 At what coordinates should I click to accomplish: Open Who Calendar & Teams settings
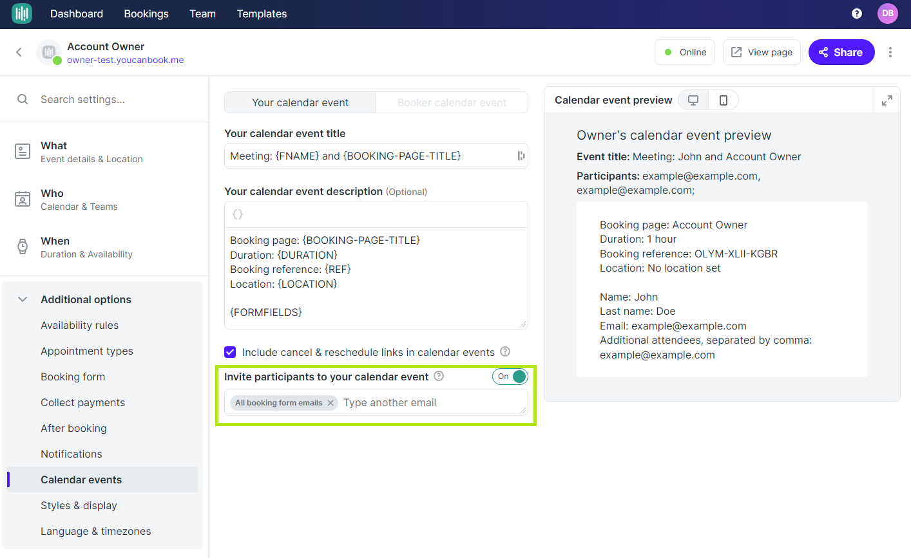104,200
